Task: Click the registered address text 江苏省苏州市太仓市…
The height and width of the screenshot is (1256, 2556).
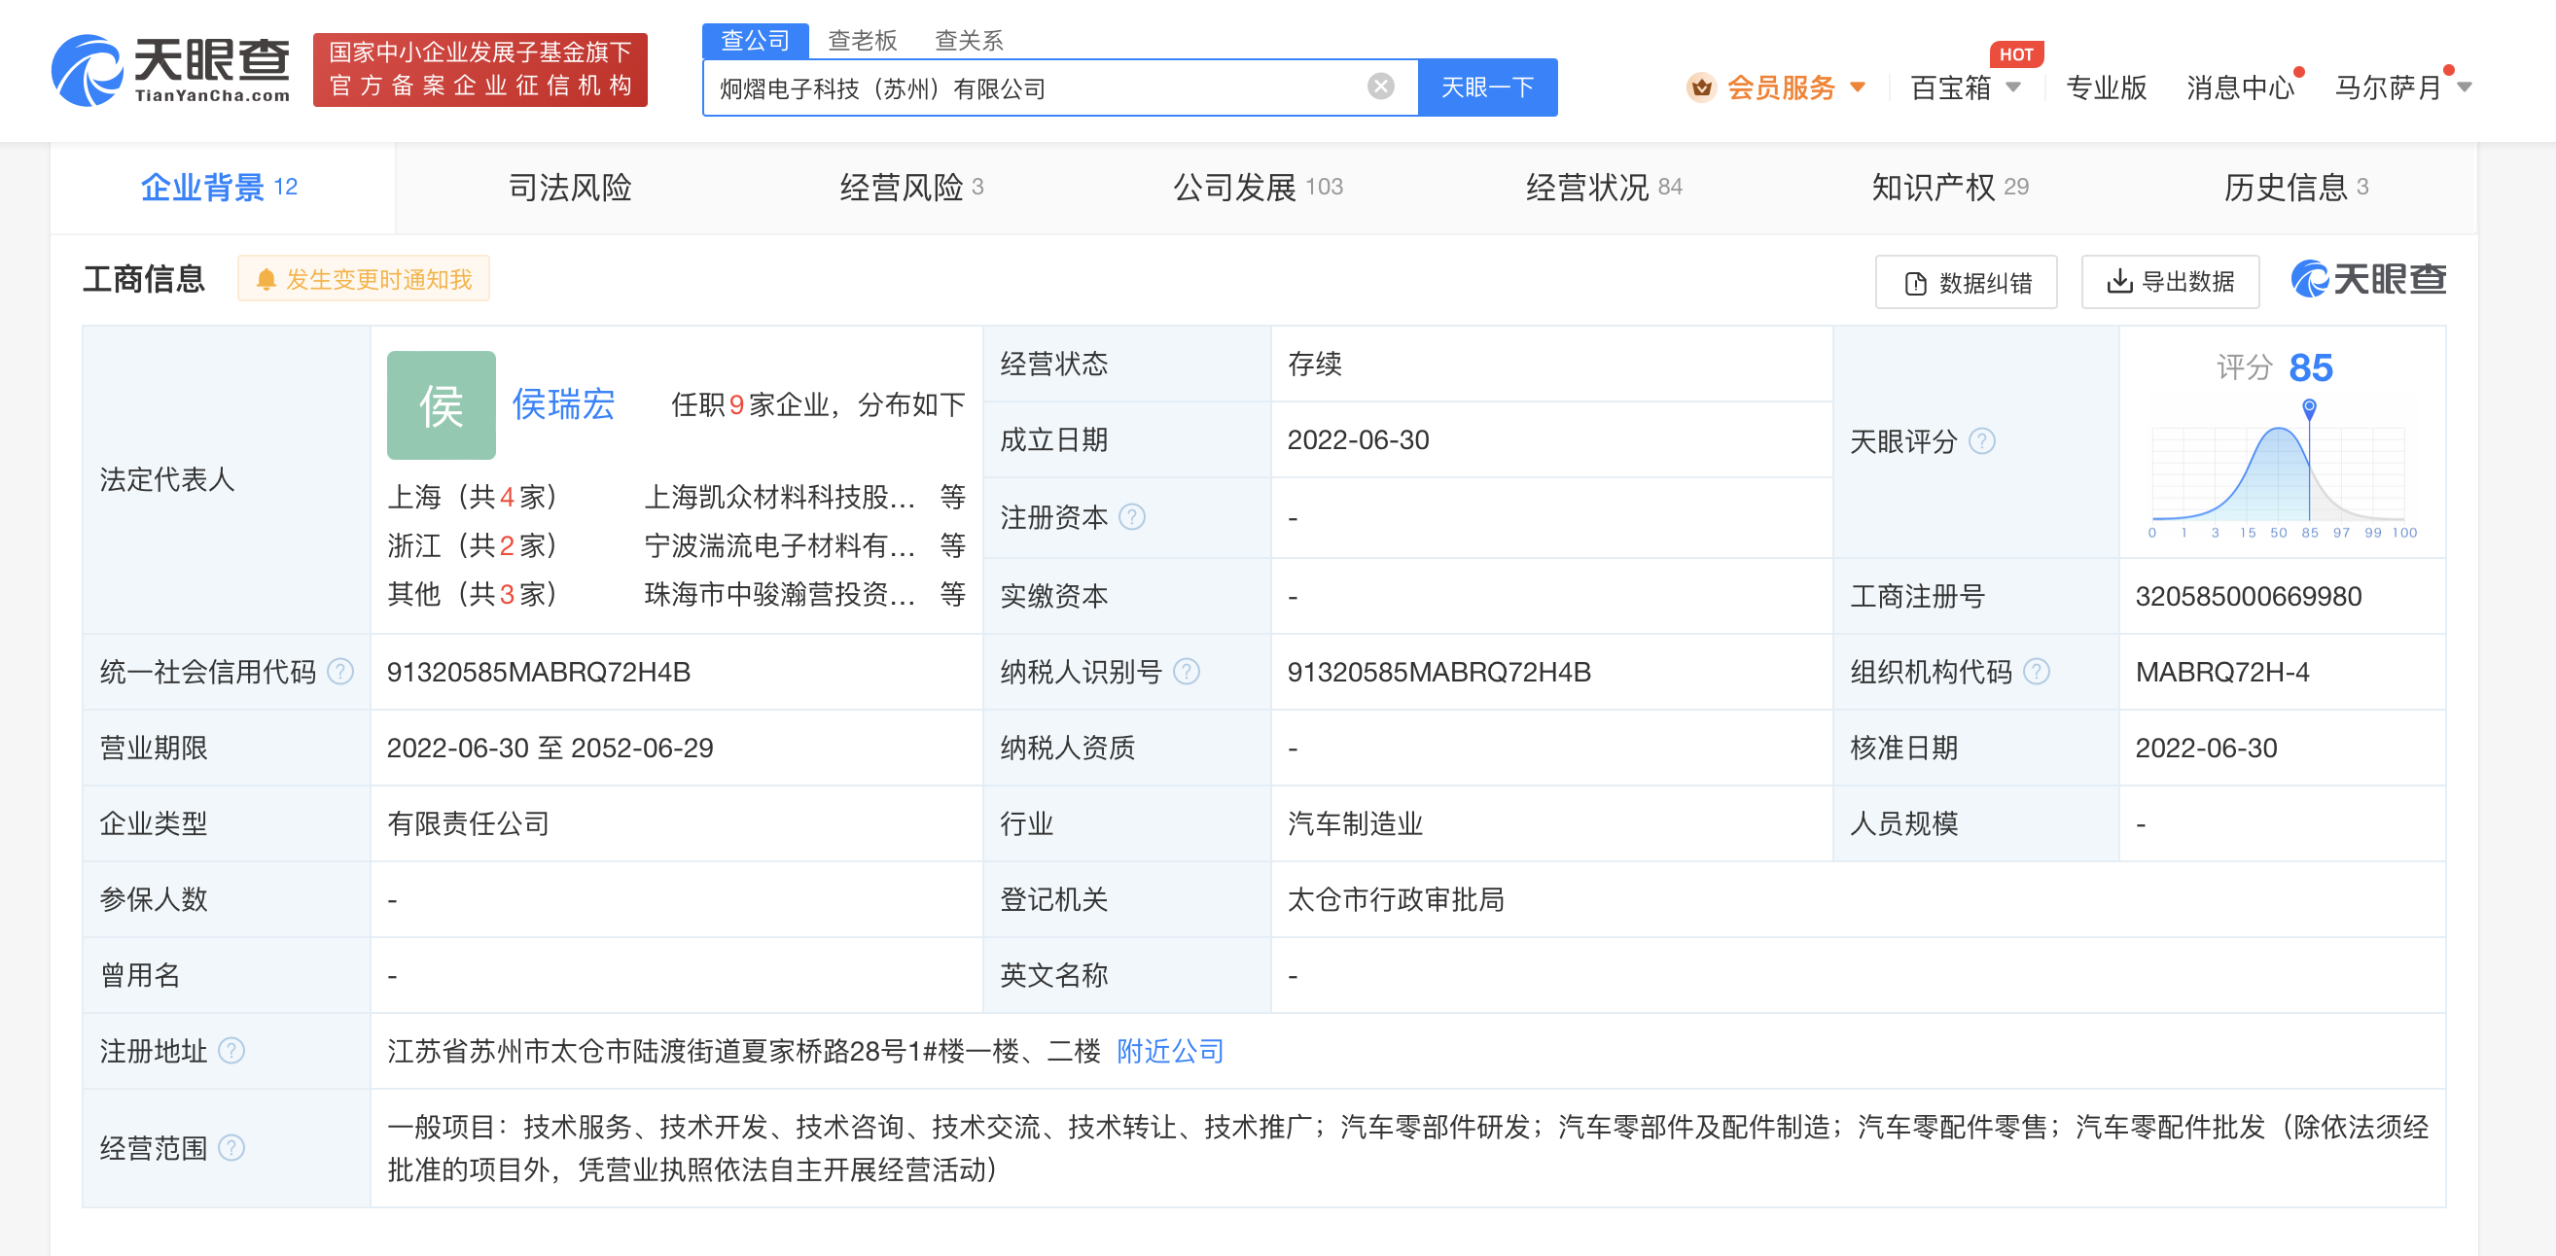Action: tap(744, 1051)
